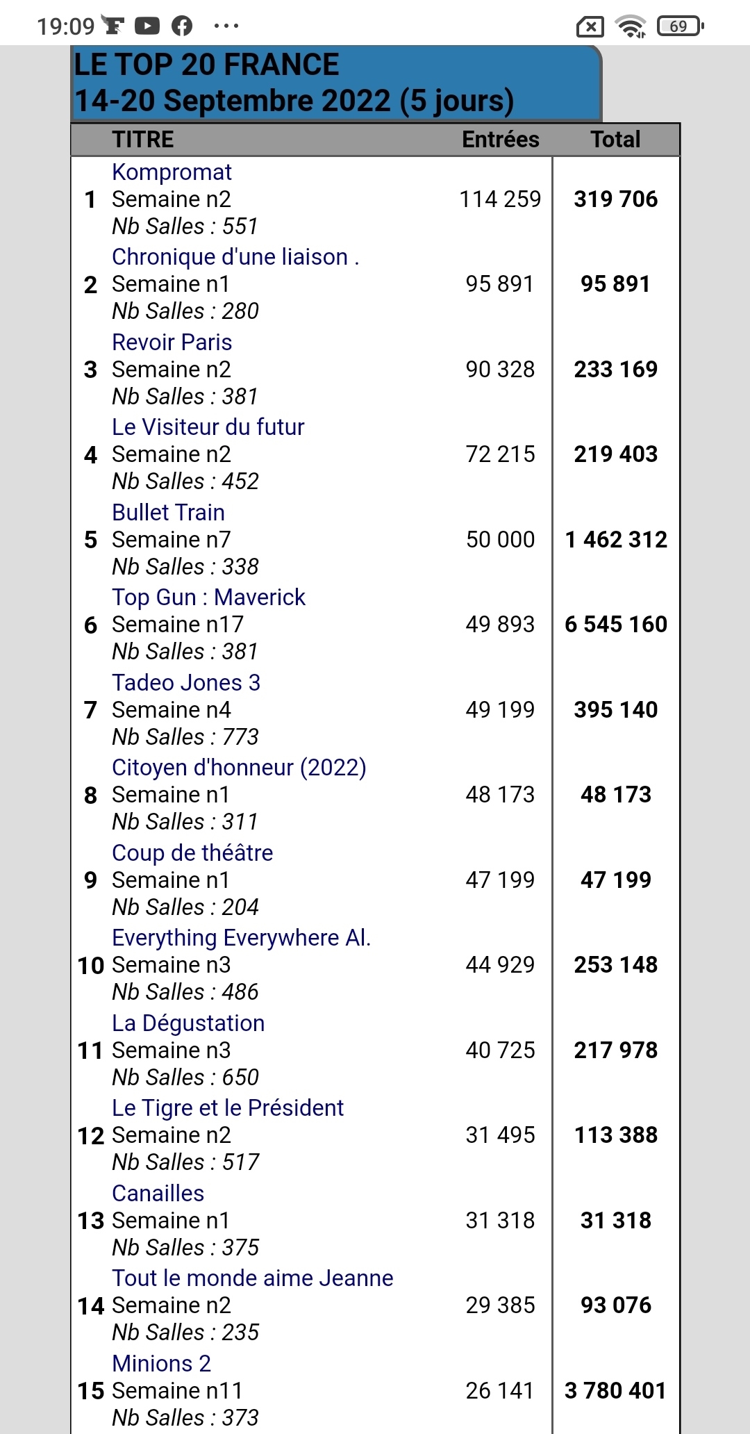Select the Top Gun : Maverick title
The width and height of the screenshot is (750, 1434).
pos(208,597)
